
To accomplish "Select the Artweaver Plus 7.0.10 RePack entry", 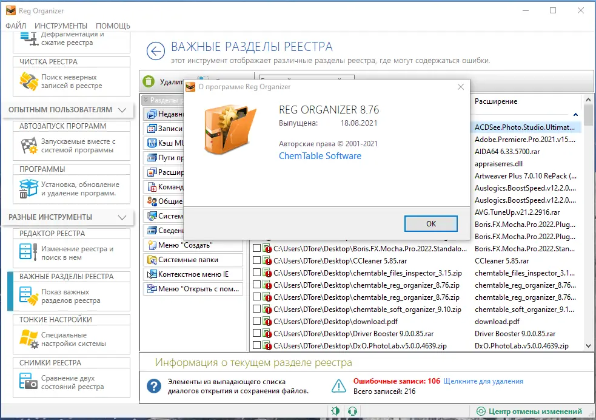I will 525,176.
